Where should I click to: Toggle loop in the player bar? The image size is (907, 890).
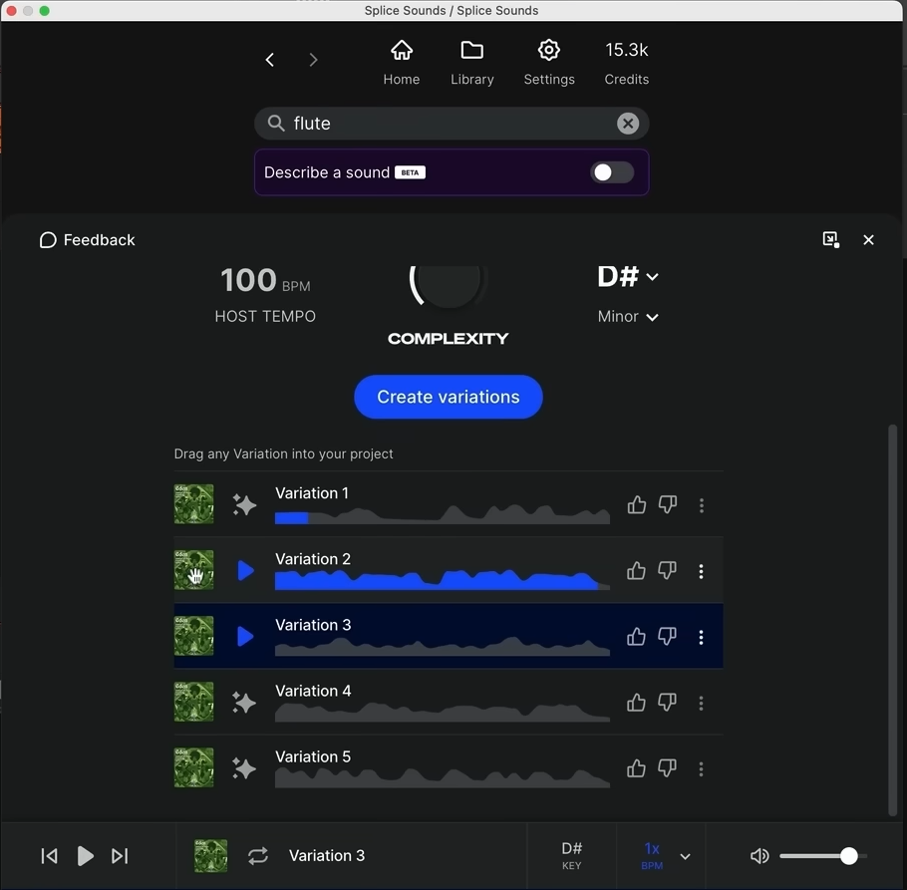coord(258,856)
